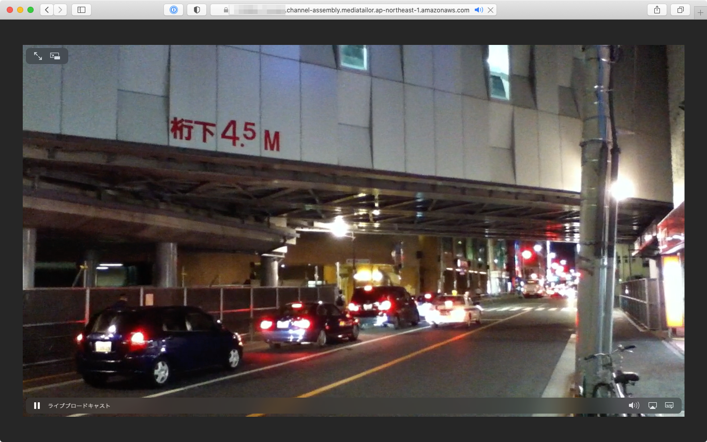Enter fullscreen mode for the video

click(x=38, y=56)
